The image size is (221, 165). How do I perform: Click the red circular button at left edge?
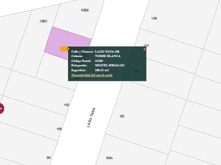tap(1, 108)
